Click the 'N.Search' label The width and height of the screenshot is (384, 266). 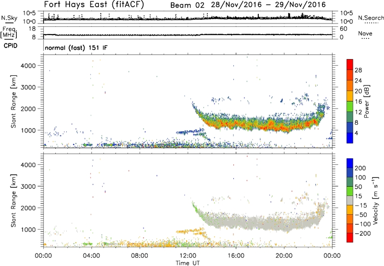(x=371, y=18)
